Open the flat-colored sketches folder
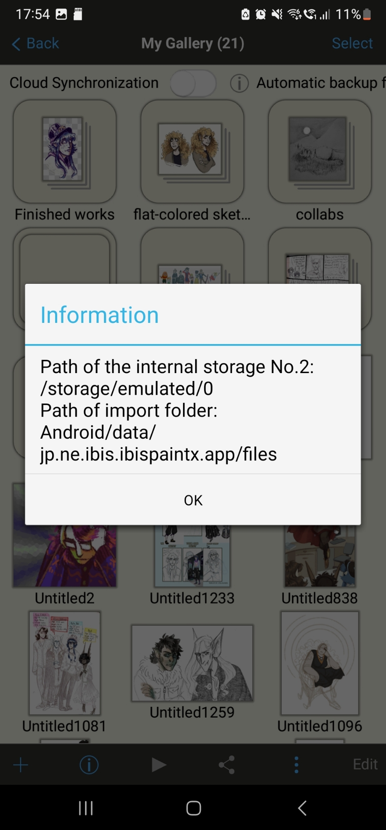This screenshot has width=386, height=830. tap(192, 151)
